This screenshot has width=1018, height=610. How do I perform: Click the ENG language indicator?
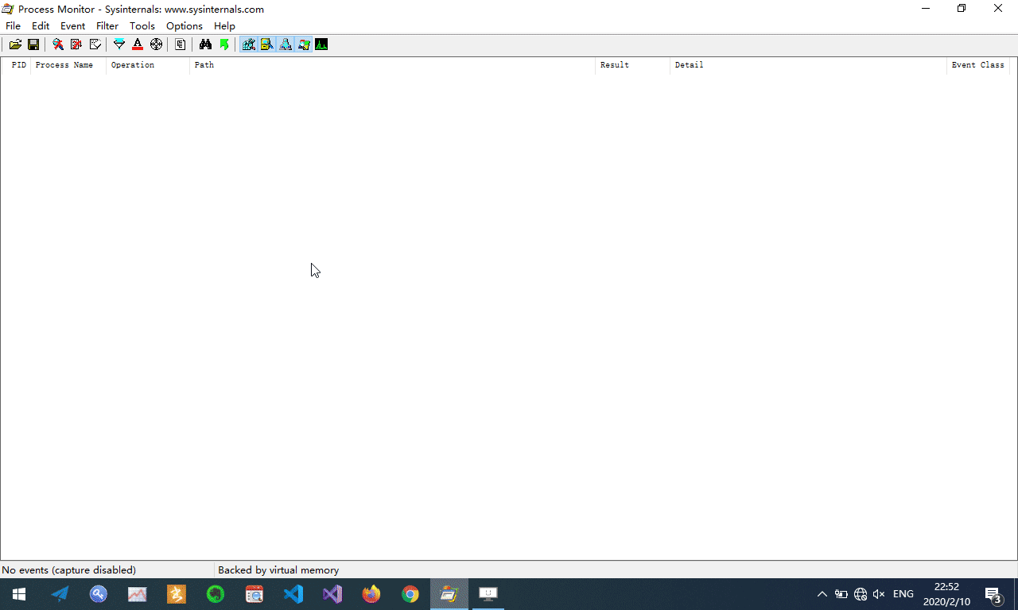pyautogui.click(x=903, y=593)
